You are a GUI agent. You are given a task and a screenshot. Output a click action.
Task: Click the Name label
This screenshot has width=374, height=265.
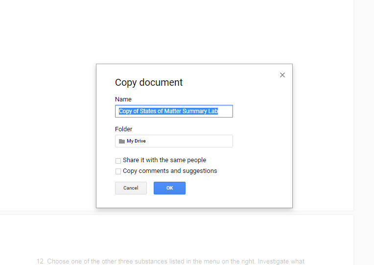tap(123, 99)
